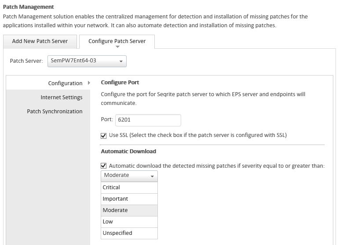The height and width of the screenshot is (245, 343).
Task: Collapse the Moderate severity dropdown
Action: tap(129, 176)
